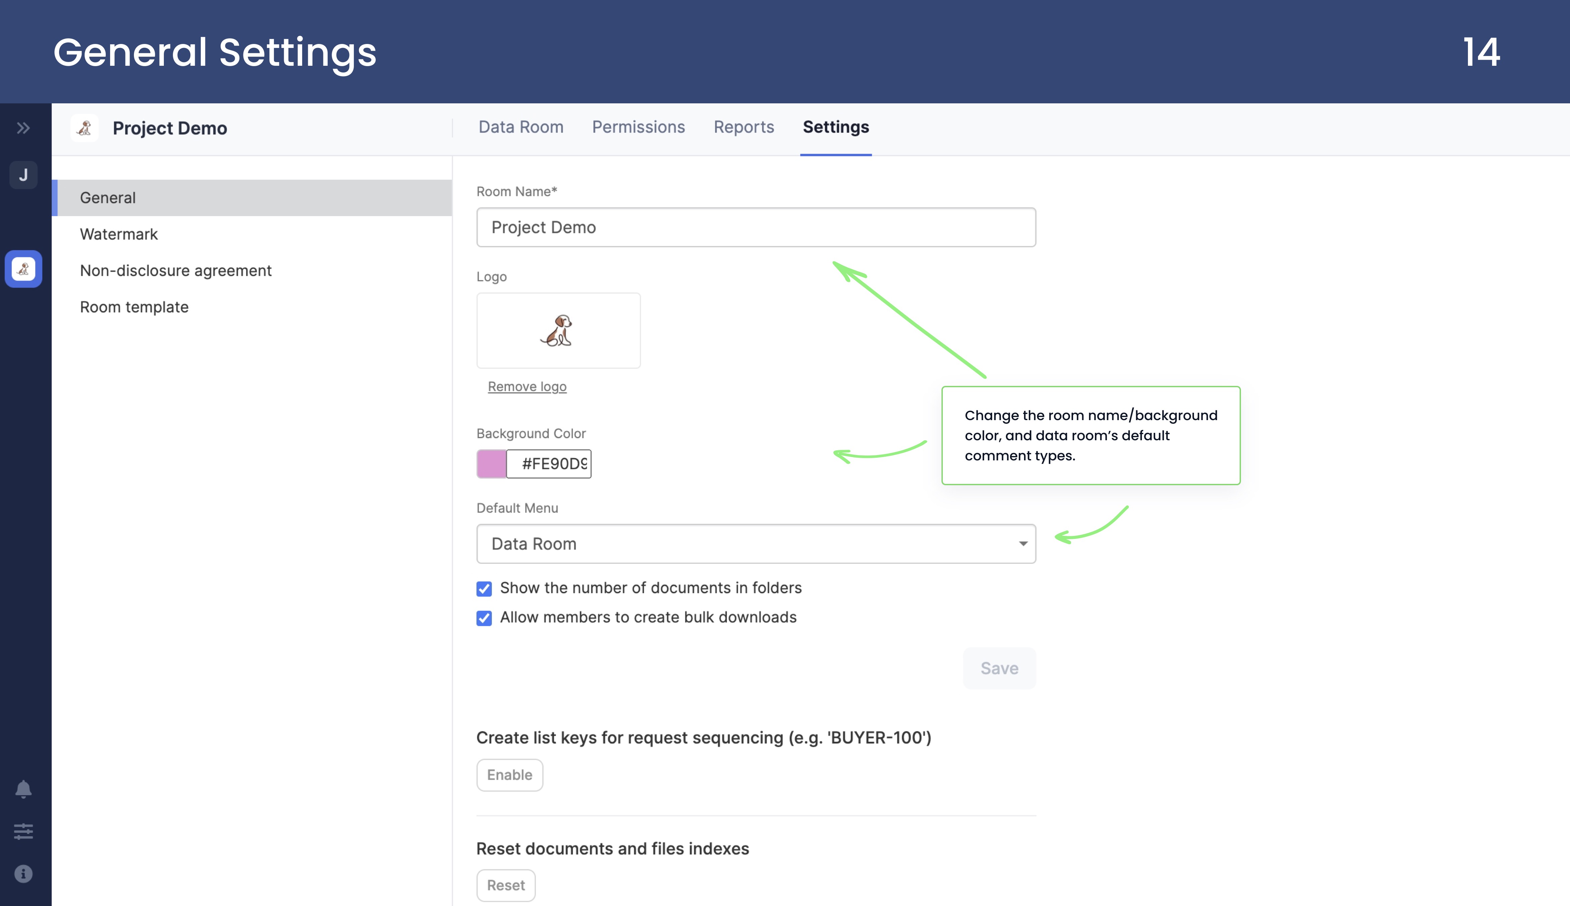
Task: Click the Room Name input field
Action: tap(756, 227)
